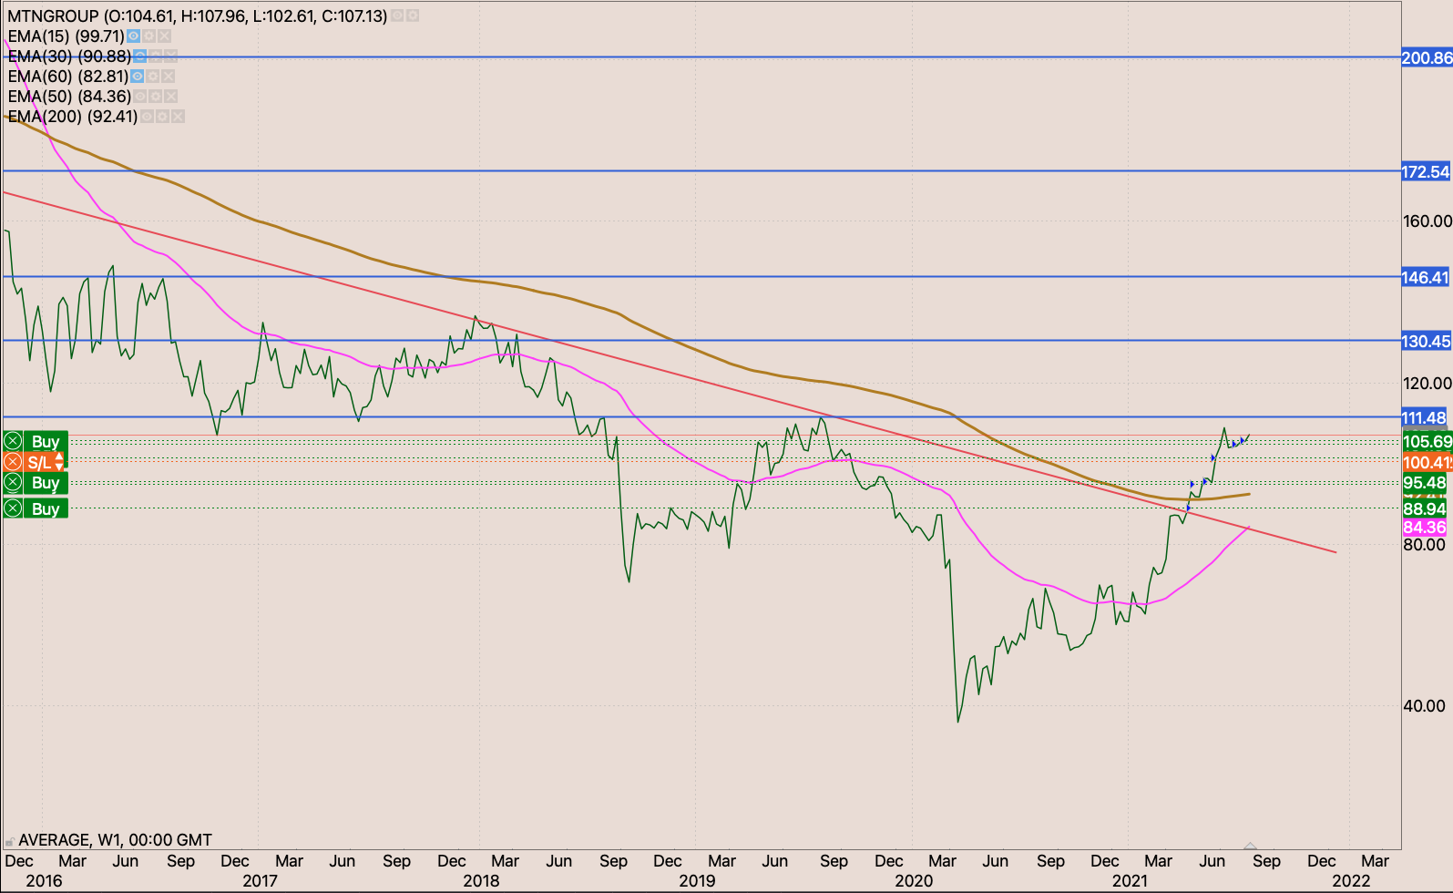Viewport: 1453px width, 893px height.
Task: Click the middle Buy order label
Action: [46, 483]
